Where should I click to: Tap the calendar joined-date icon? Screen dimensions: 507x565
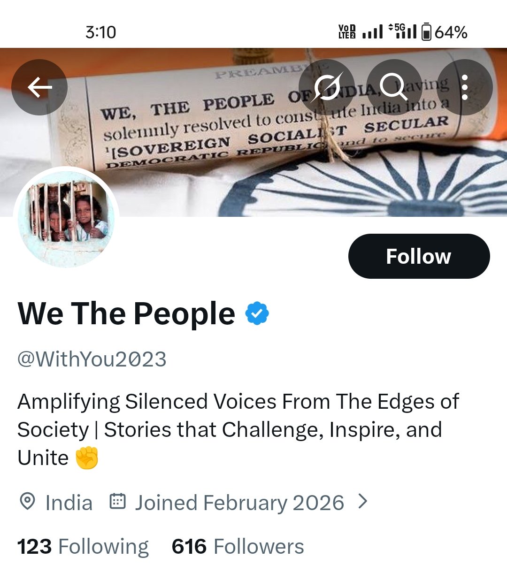click(117, 502)
